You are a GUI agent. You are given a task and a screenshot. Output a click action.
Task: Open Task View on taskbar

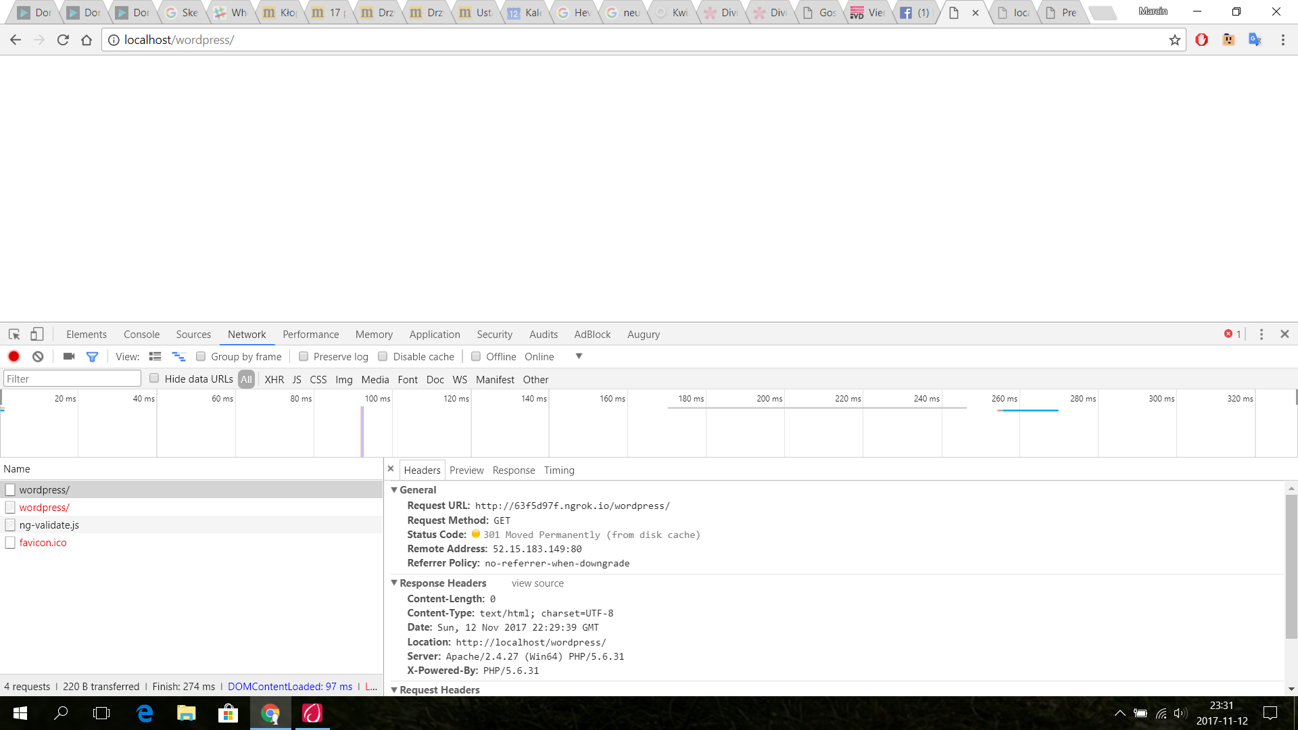[x=101, y=713]
